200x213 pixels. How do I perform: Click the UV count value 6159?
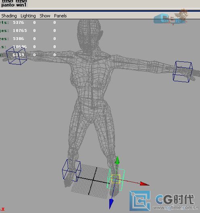(18, 55)
